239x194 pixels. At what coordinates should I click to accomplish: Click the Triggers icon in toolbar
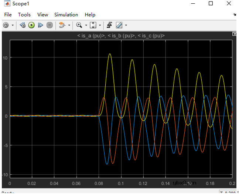point(109,25)
